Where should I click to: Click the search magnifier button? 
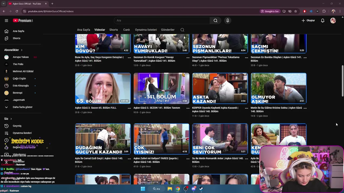click(x=216, y=20)
